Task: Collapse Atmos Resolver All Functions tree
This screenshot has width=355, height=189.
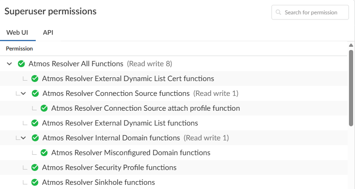Action: (9, 64)
